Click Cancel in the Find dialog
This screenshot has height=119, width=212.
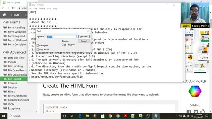coord(84,41)
